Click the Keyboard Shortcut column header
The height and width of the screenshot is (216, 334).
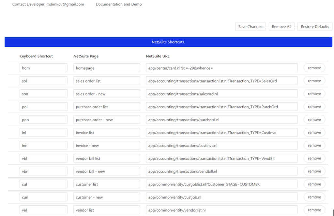click(x=36, y=56)
